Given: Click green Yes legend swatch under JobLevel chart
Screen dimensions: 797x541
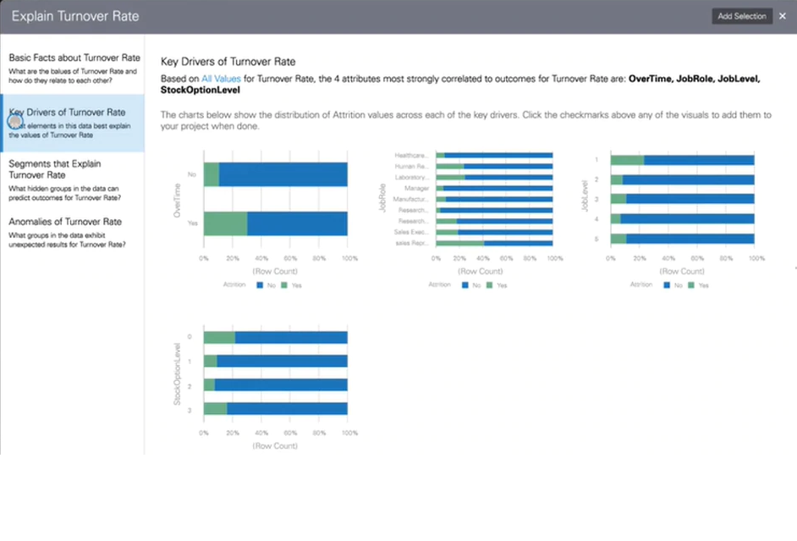Looking at the screenshot, I should [692, 285].
